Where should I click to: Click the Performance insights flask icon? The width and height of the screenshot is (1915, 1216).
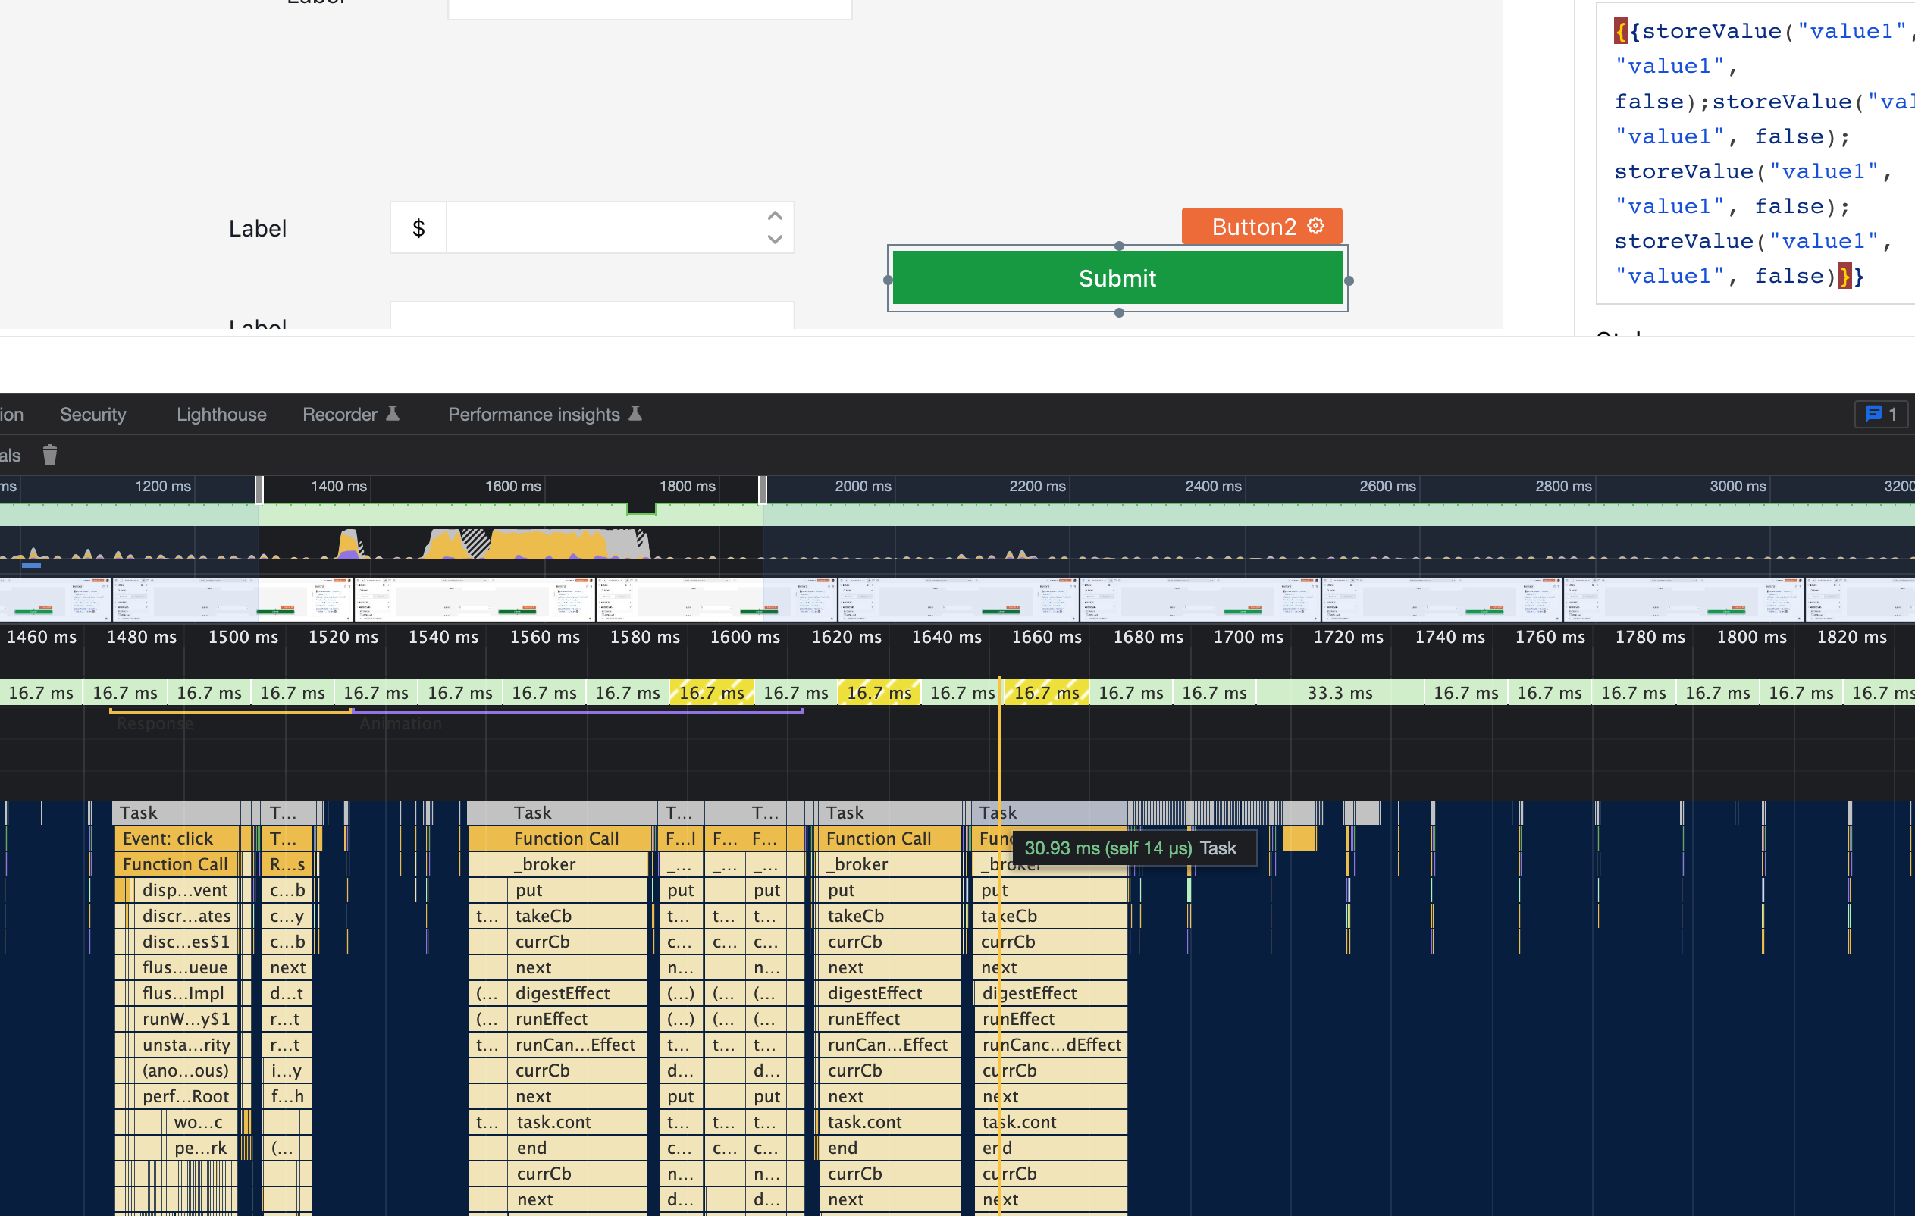(635, 414)
